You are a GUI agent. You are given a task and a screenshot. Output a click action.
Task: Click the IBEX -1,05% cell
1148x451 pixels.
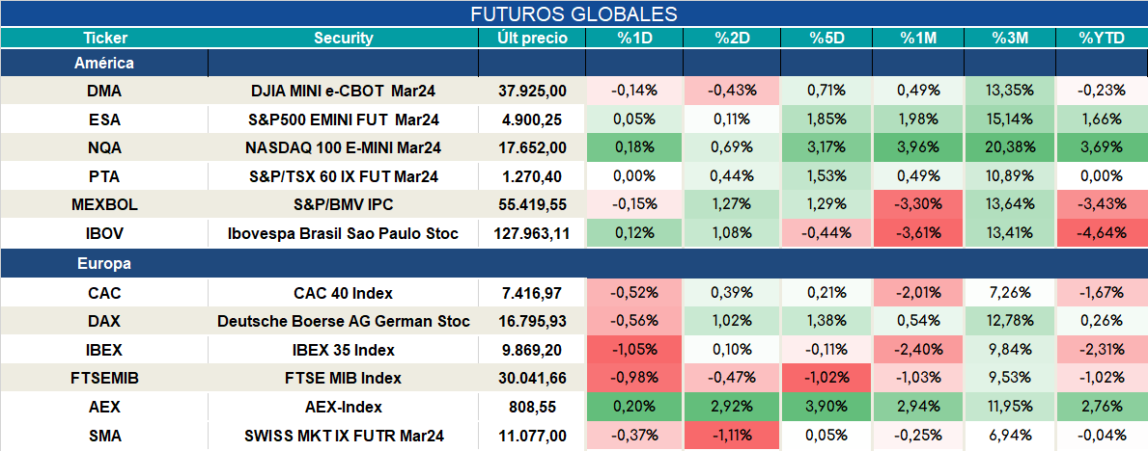click(634, 350)
